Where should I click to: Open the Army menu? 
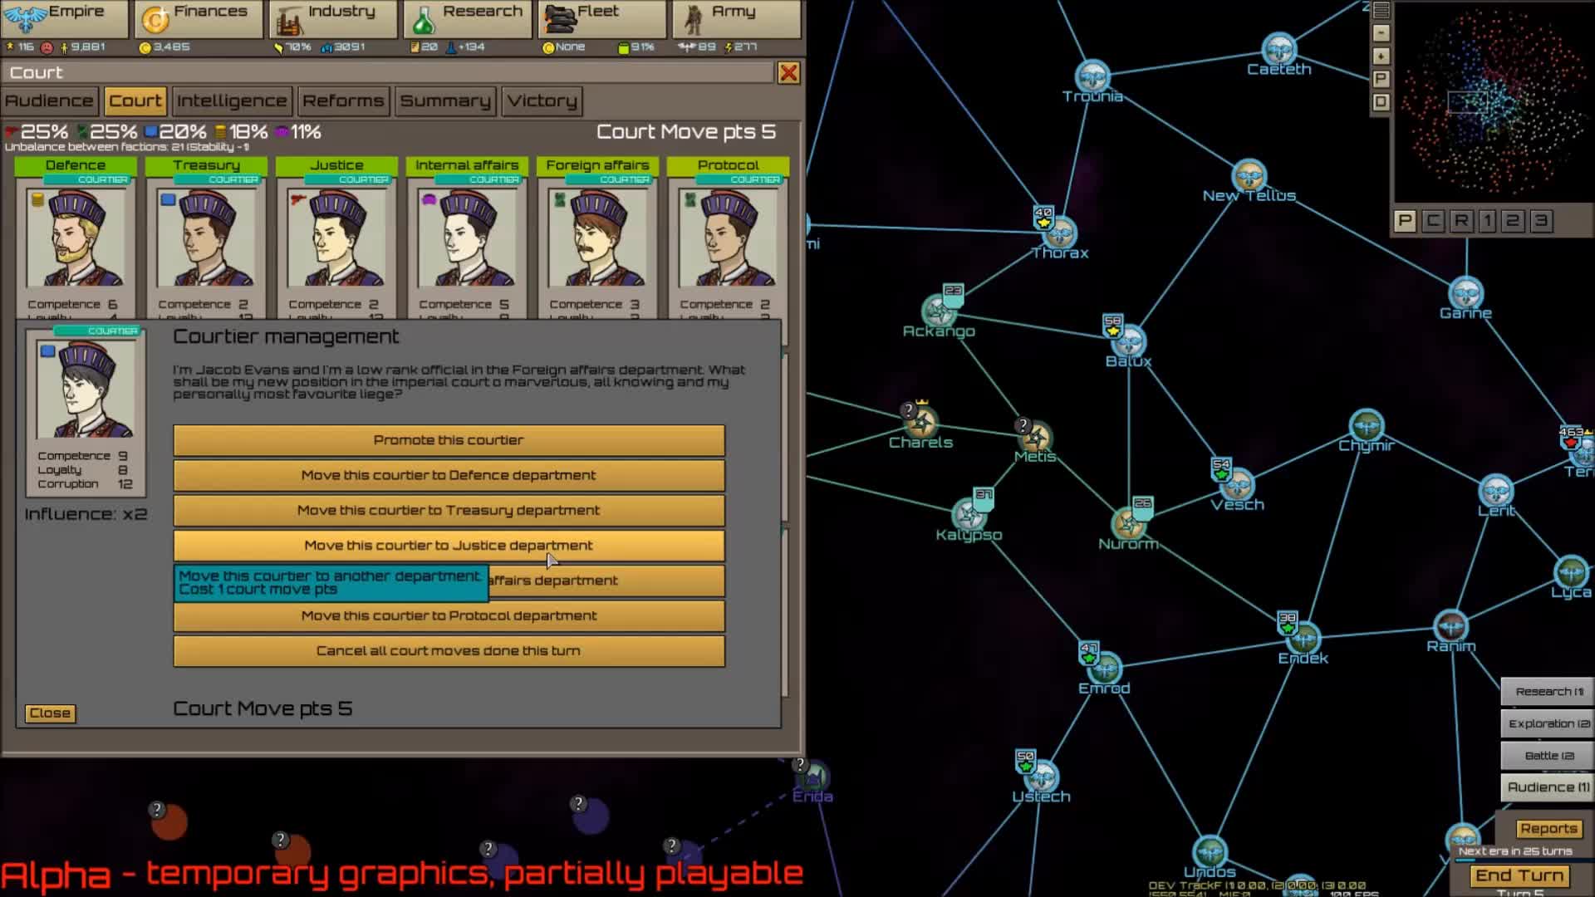click(737, 18)
